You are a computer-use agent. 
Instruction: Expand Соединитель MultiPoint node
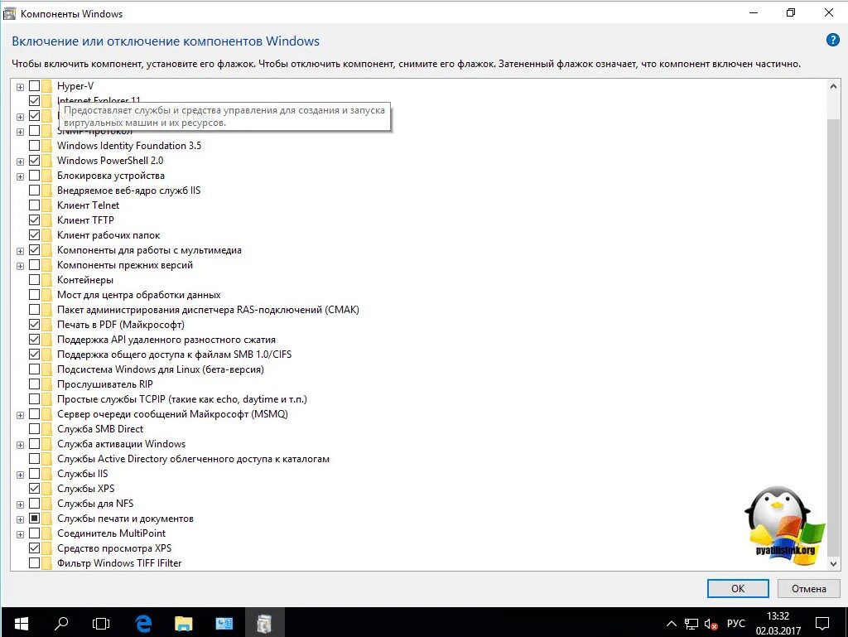(x=20, y=534)
